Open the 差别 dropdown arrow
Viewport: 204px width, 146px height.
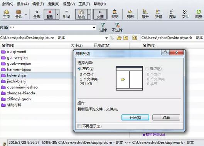click(x=57, y=14)
